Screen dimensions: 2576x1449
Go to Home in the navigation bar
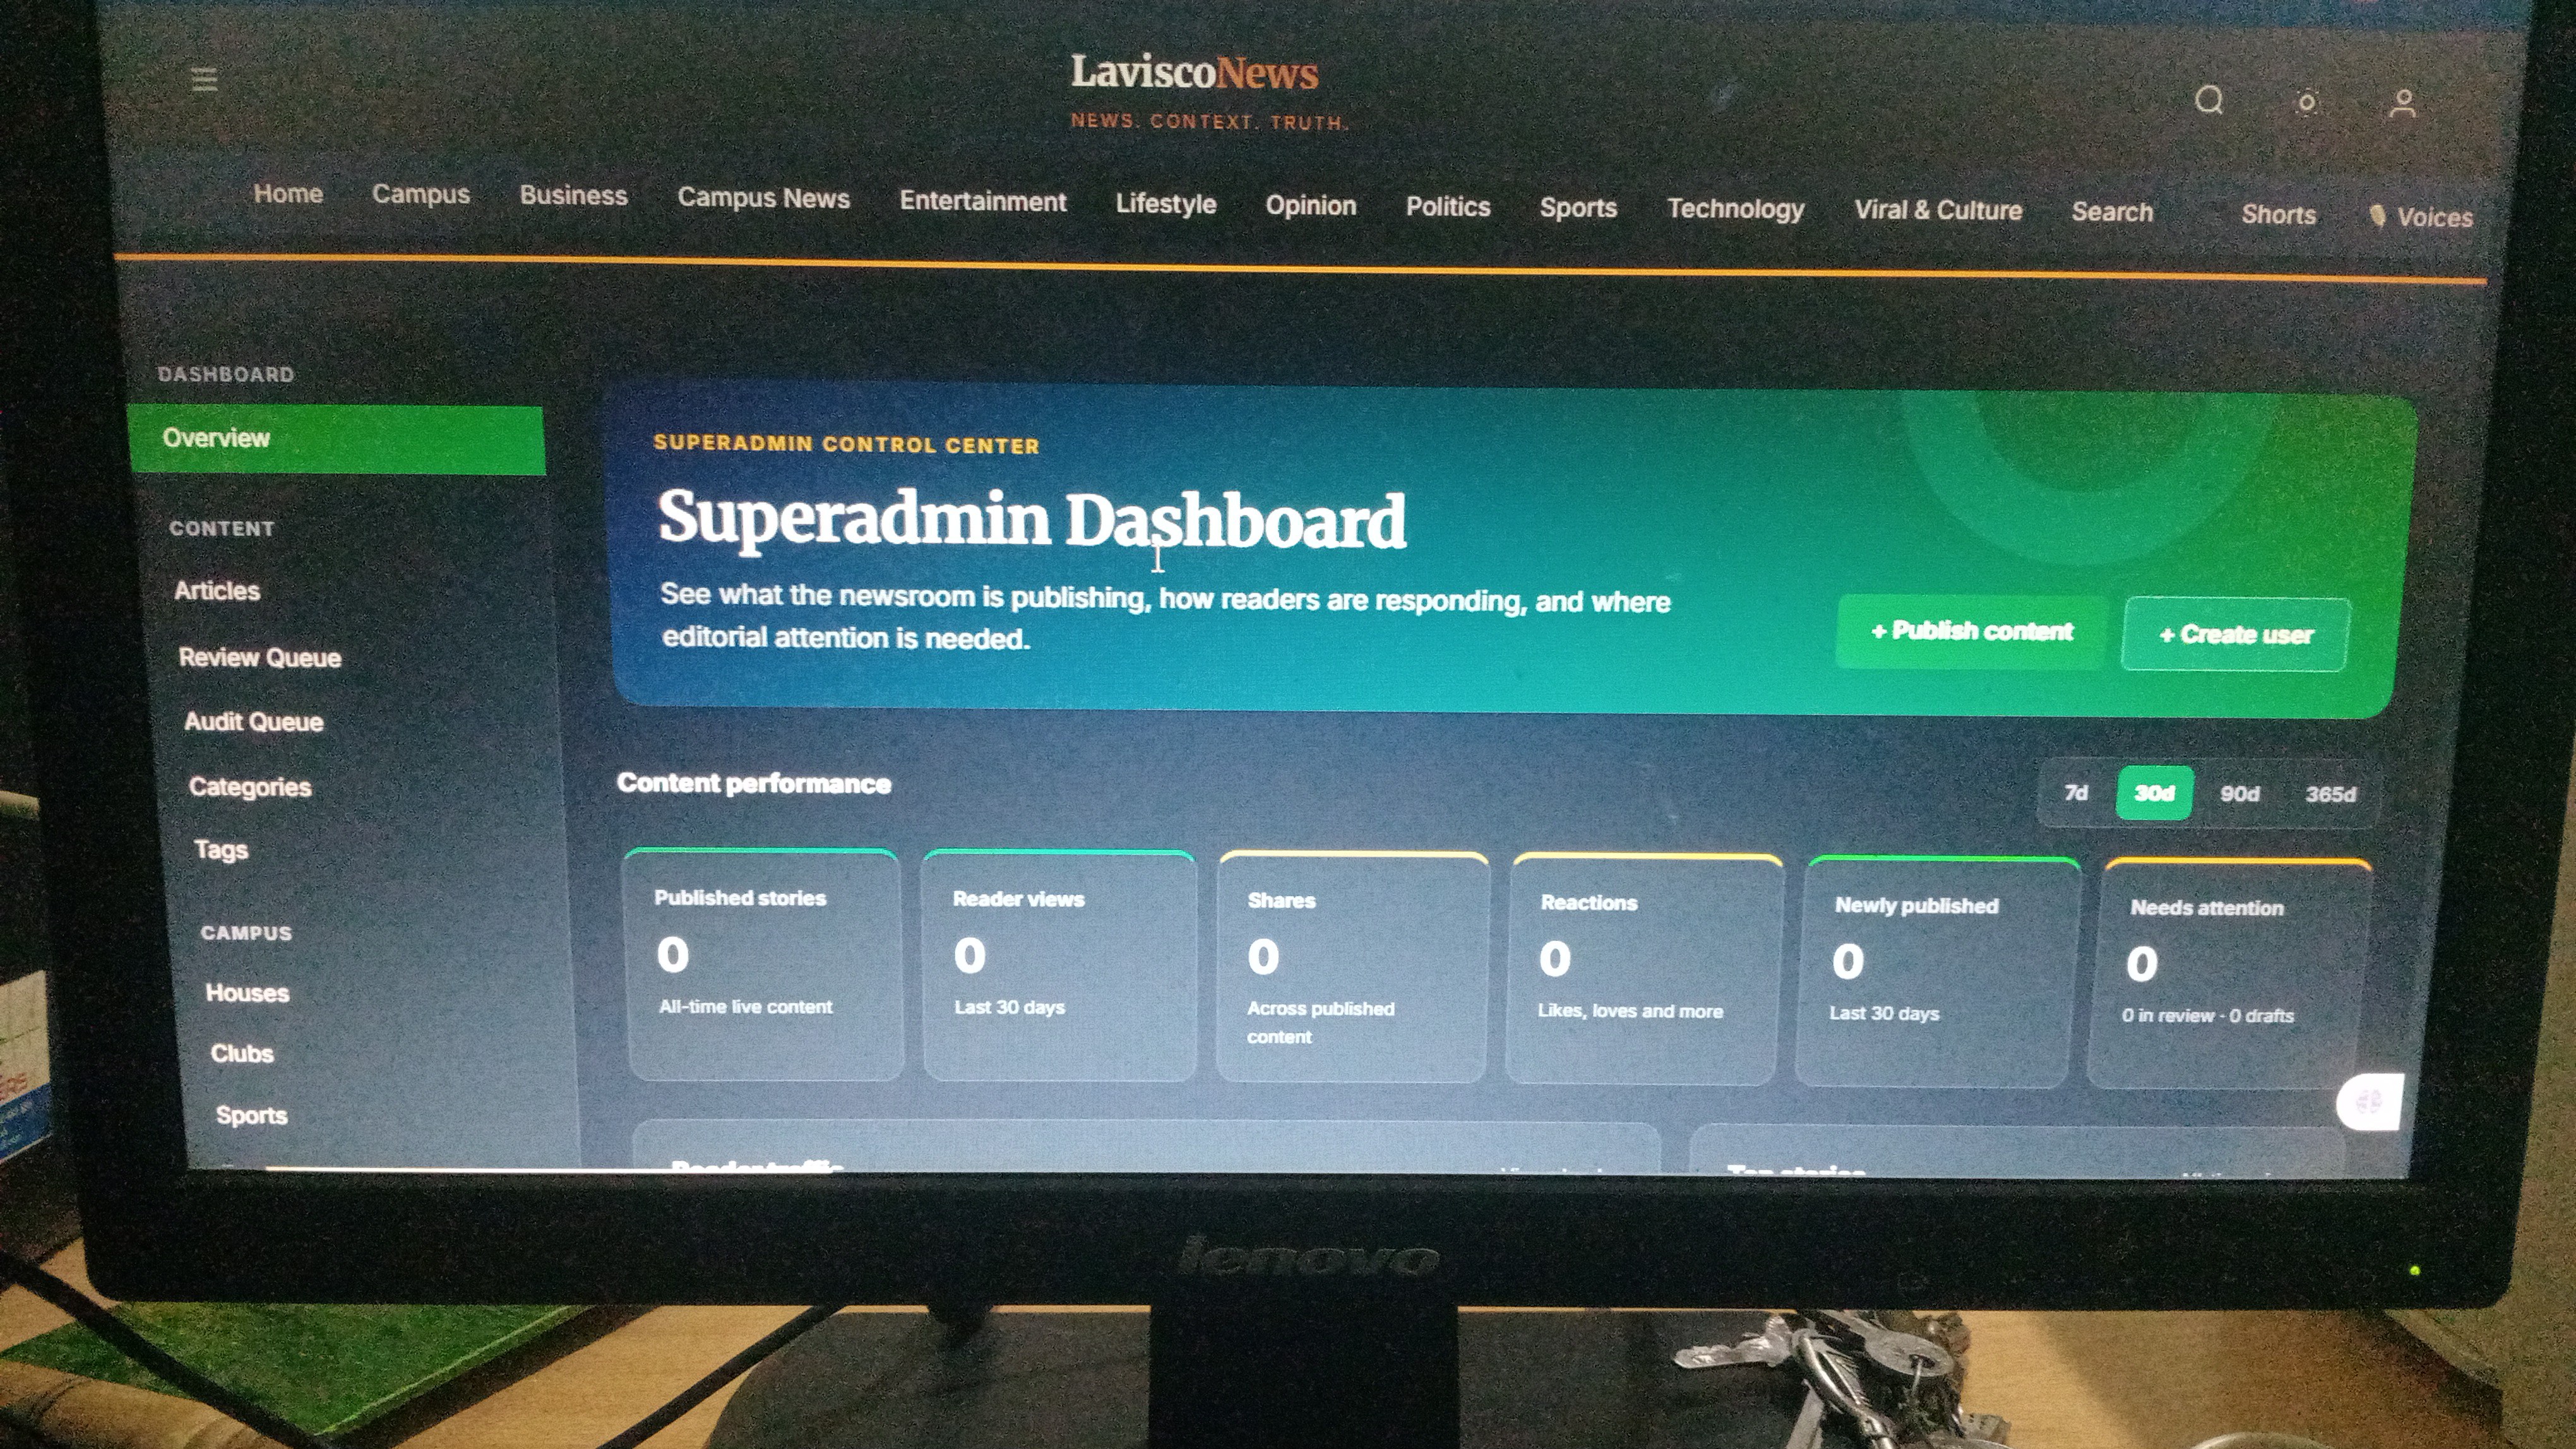288,193
